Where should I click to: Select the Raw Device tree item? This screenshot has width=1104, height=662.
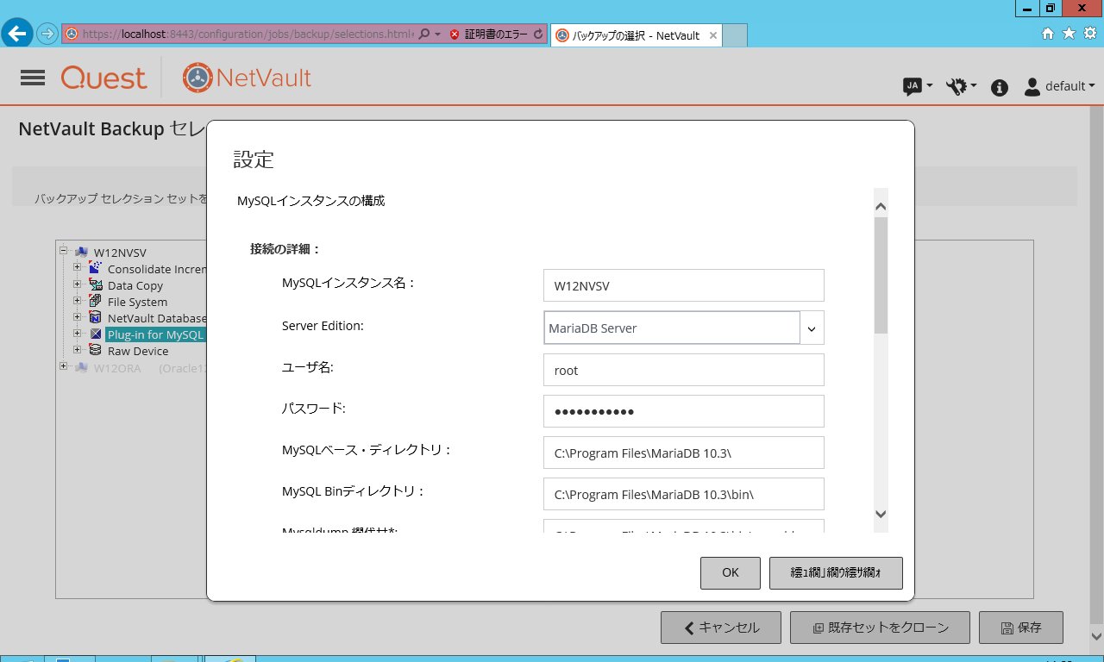(x=138, y=351)
